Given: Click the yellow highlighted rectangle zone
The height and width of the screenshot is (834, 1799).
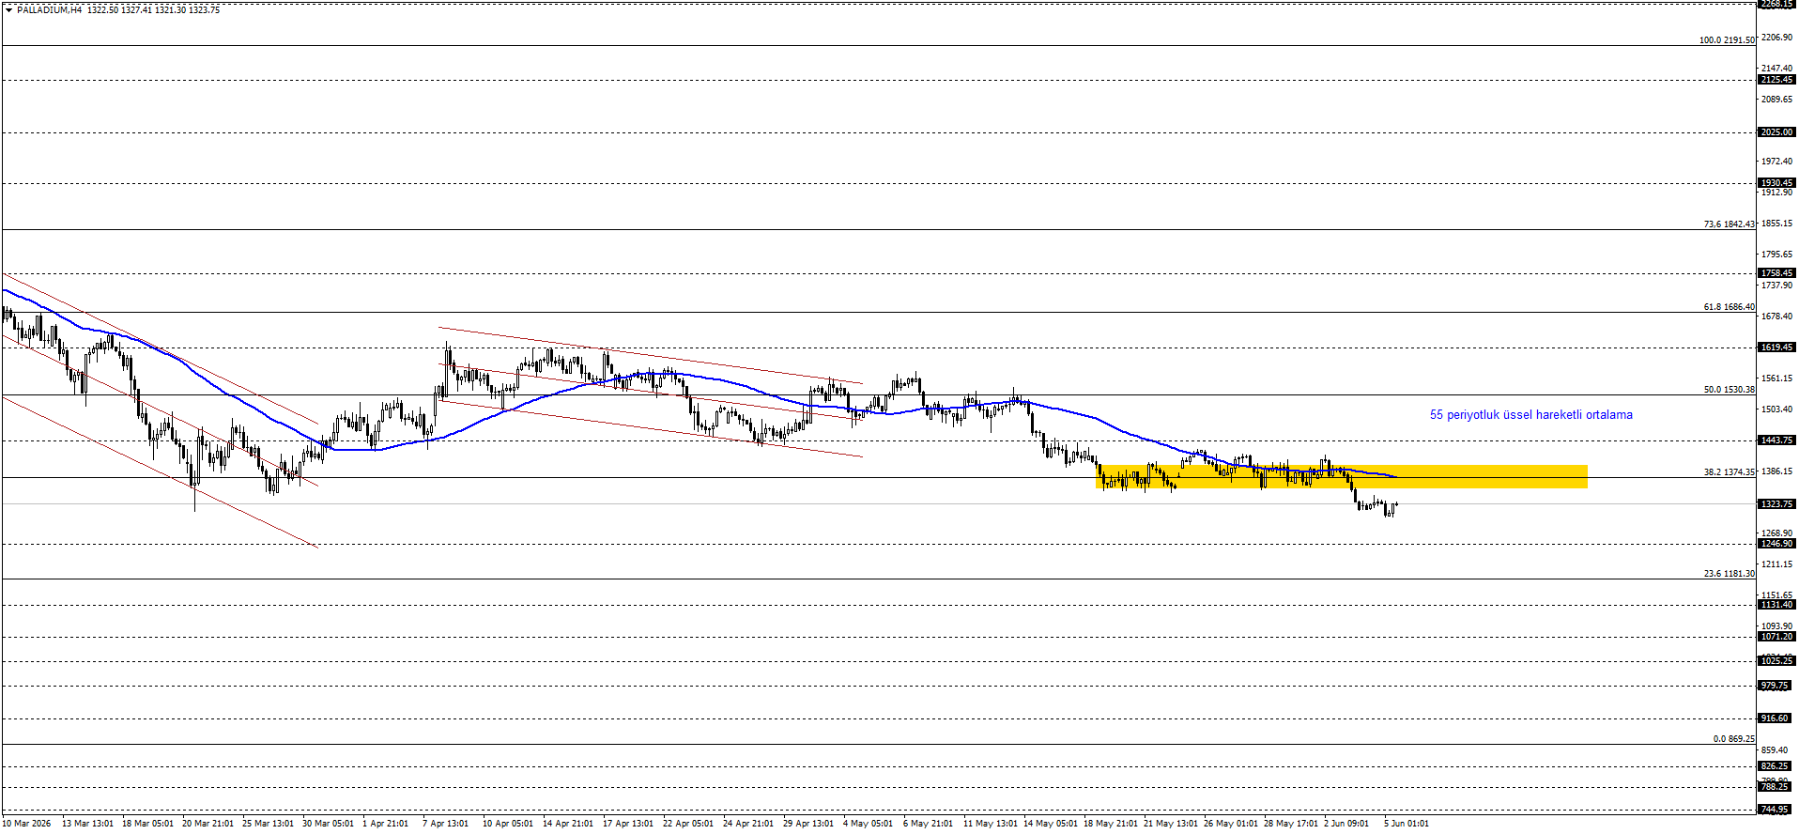Looking at the screenshot, I should coord(1342,476).
